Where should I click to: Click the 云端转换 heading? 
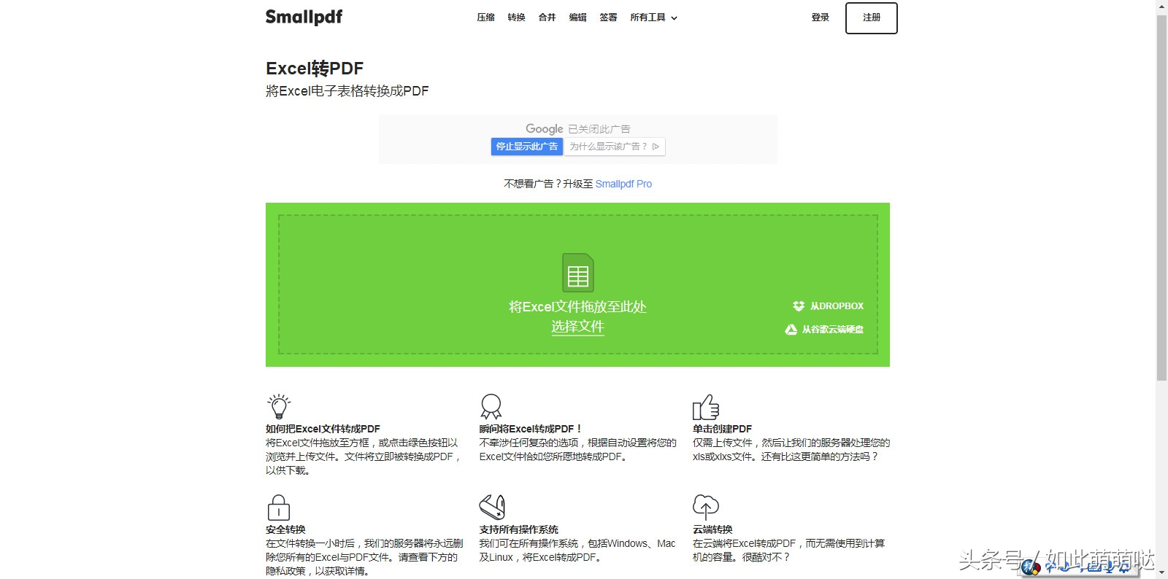712,529
